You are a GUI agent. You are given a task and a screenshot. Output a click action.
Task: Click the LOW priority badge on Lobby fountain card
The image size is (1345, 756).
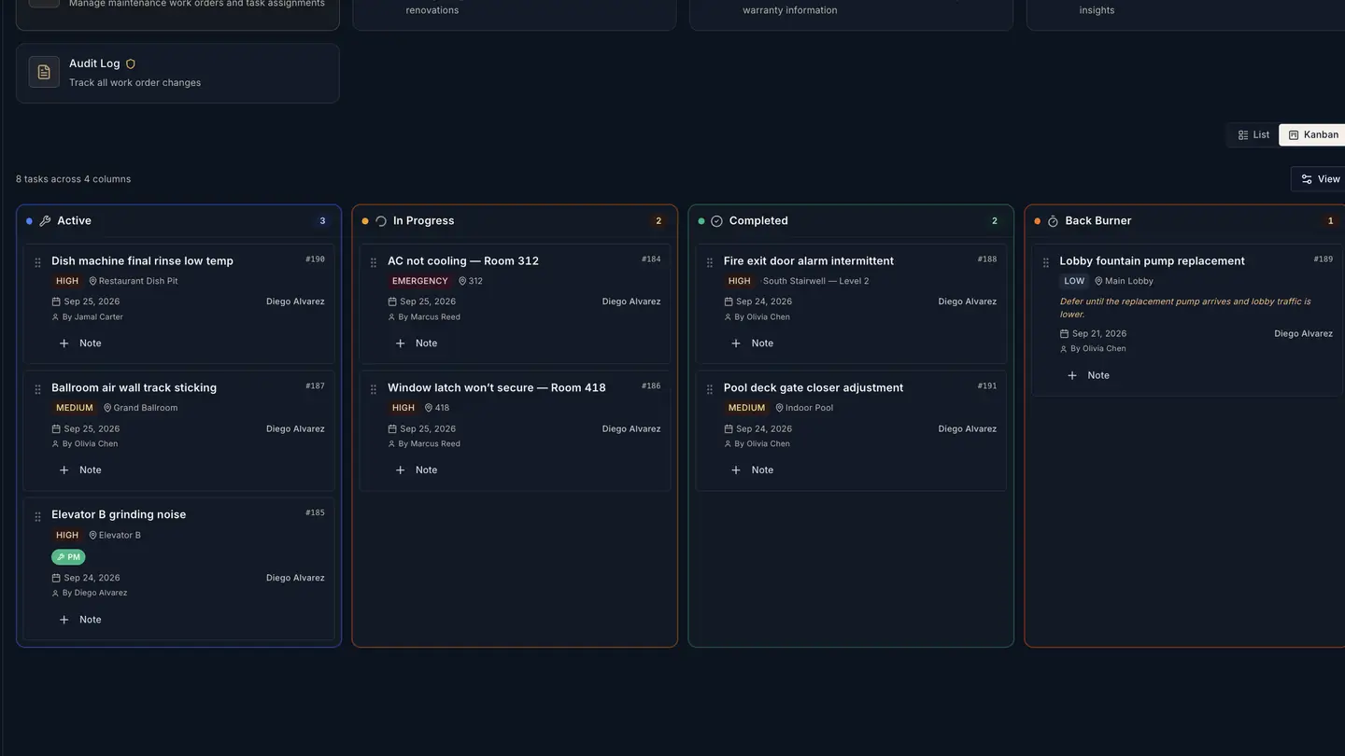[x=1074, y=281]
